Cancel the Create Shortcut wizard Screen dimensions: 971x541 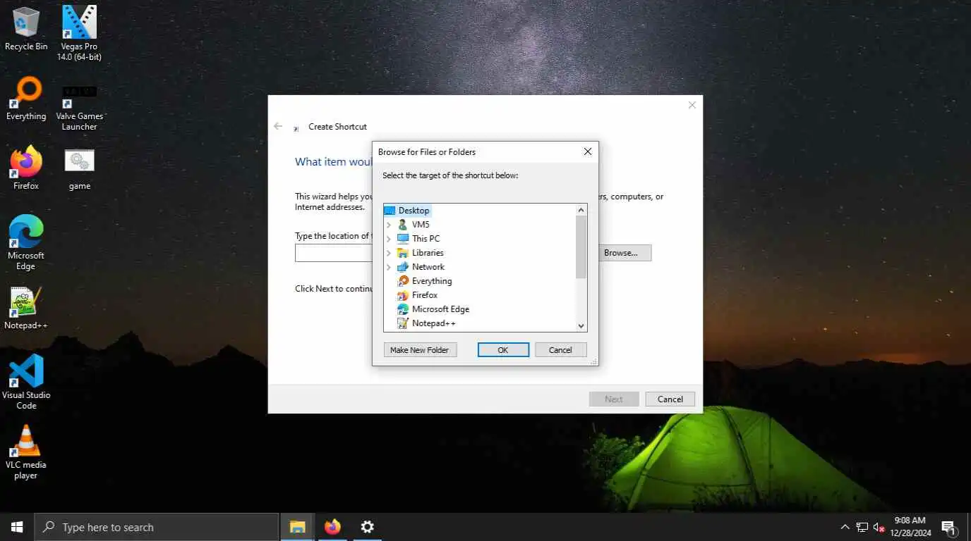670,399
